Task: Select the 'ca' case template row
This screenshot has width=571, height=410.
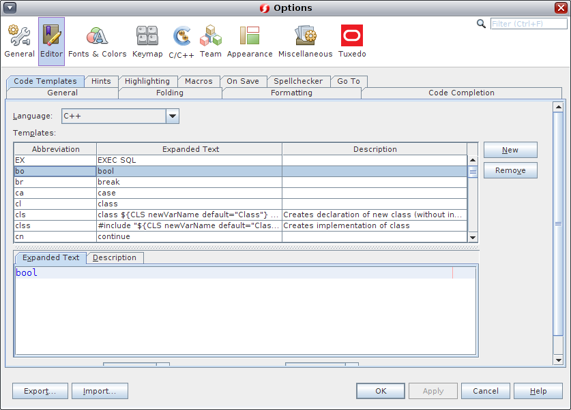Action: (240, 193)
